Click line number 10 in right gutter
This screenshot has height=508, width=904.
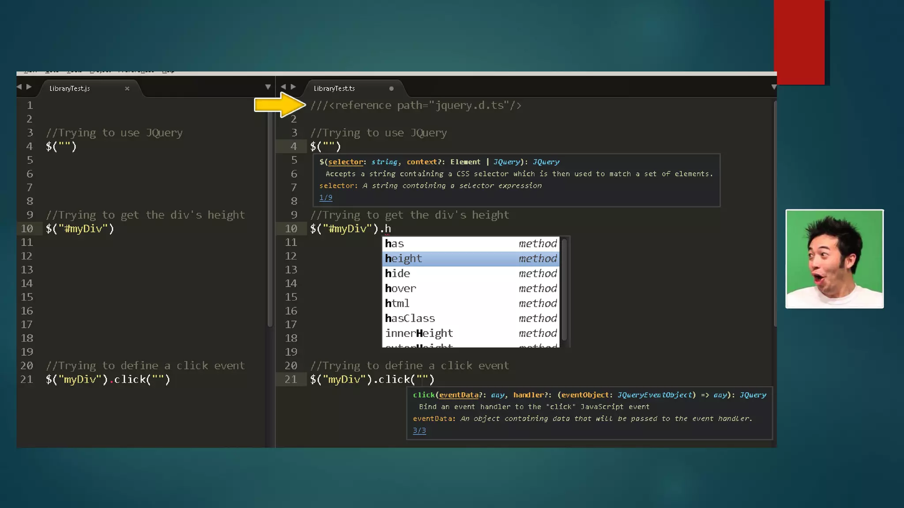[x=291, y=228]
